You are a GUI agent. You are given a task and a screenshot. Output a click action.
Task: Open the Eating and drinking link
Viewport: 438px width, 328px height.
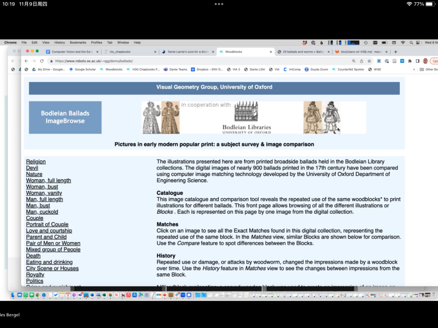[x=49, y=262]
